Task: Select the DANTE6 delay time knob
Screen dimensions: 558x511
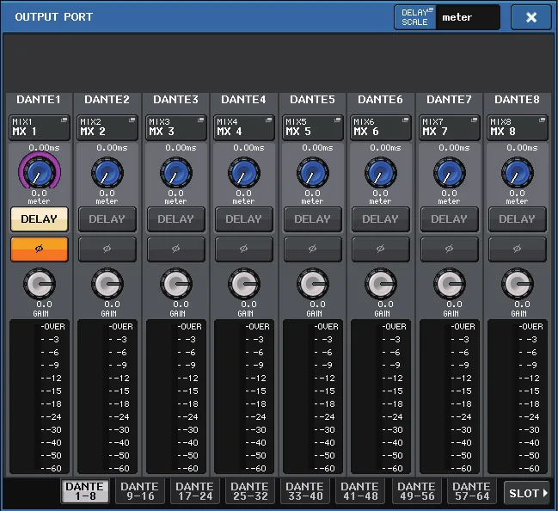Action: tap(380, 173)
